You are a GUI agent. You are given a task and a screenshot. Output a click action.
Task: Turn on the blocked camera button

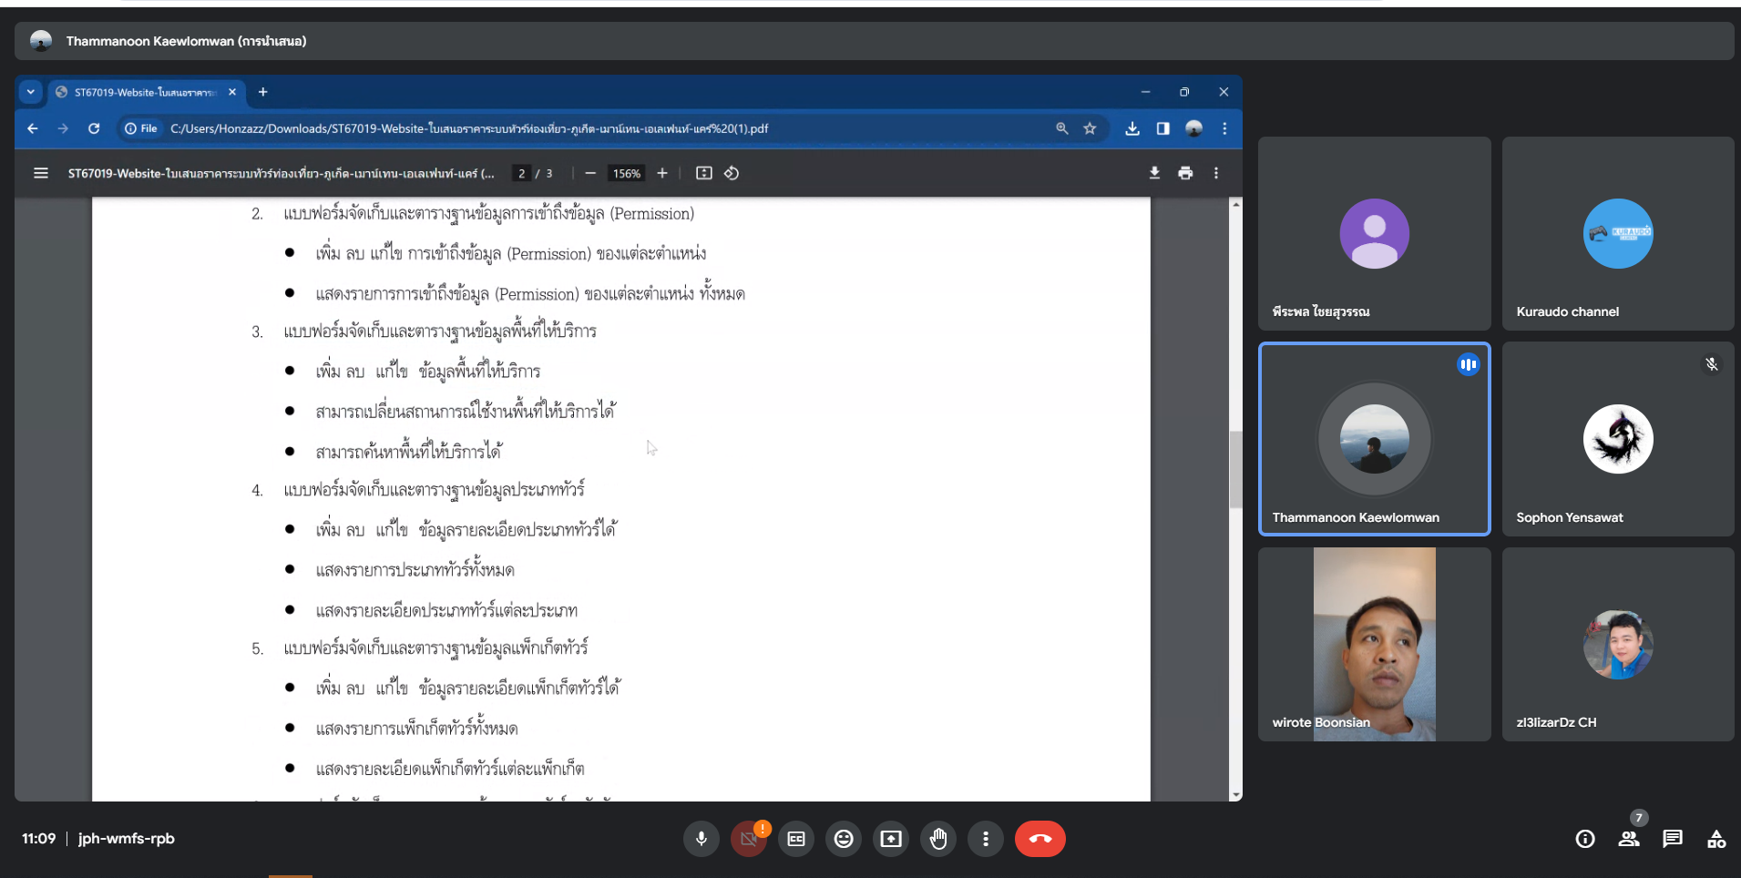tap(749, 839)
